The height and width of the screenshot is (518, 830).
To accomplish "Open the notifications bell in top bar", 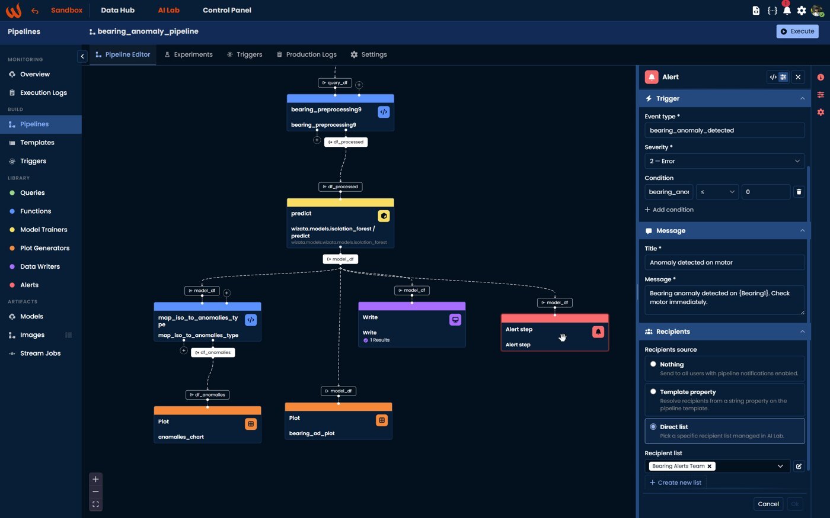I will (x=787, y=10).
